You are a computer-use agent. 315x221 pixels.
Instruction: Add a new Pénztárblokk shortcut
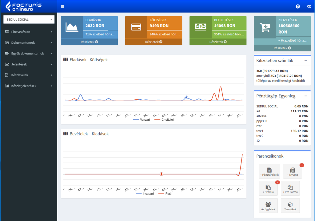pos(269,171)
